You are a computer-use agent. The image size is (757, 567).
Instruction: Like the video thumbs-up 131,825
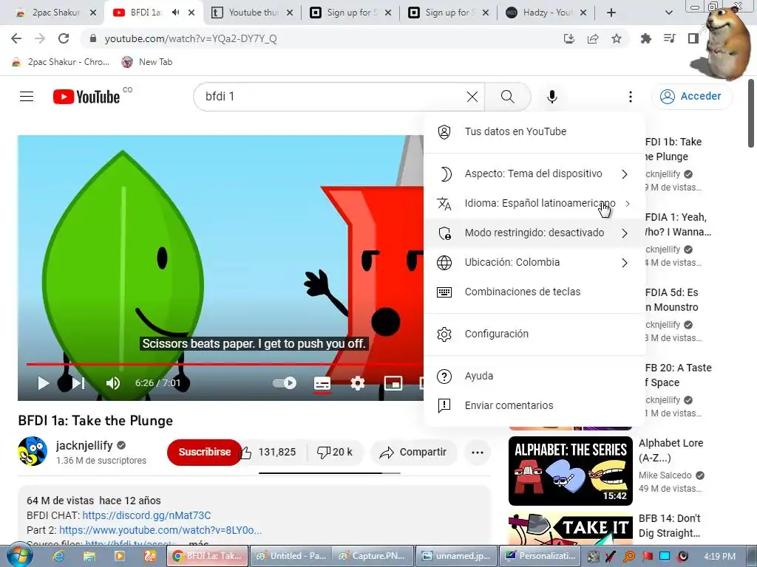click(268, 453)
